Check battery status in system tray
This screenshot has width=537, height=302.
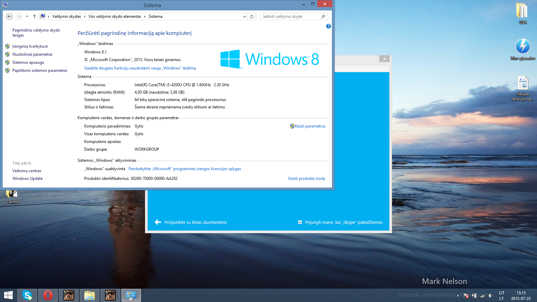474,296
